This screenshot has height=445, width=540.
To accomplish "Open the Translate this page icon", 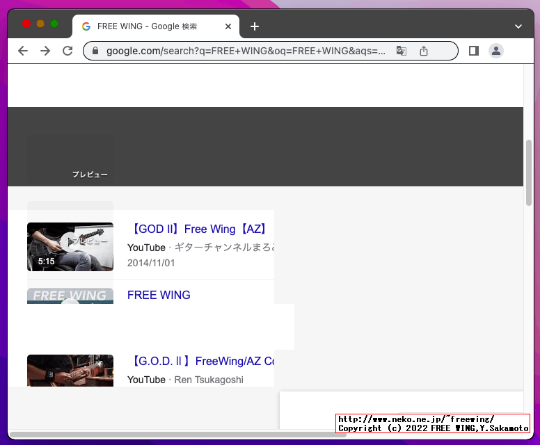I will coord(402,51).
